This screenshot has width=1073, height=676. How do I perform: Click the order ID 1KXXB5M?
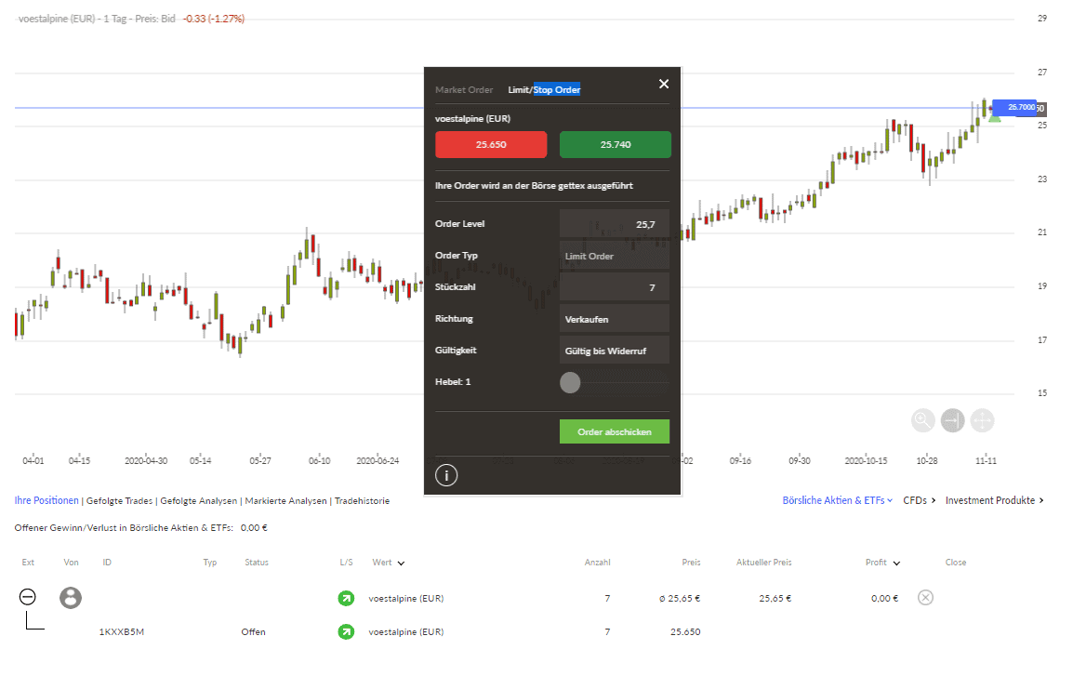[x=122, y=631]
